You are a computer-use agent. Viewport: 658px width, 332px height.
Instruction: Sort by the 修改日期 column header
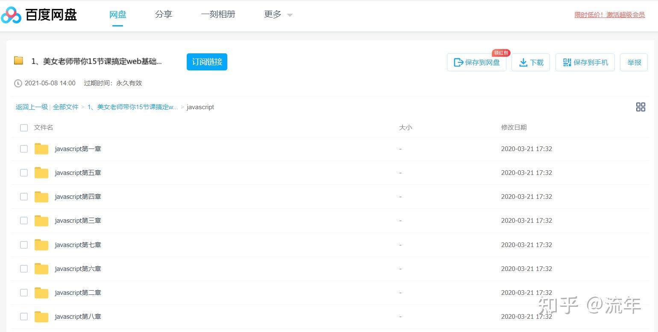tap(514, 128)
